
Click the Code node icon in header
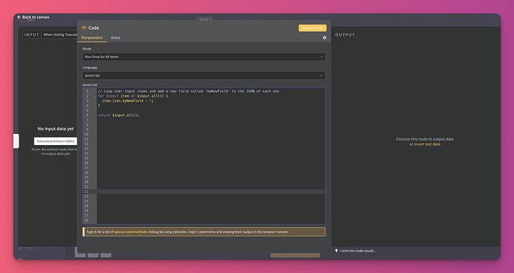pos(84,28)
